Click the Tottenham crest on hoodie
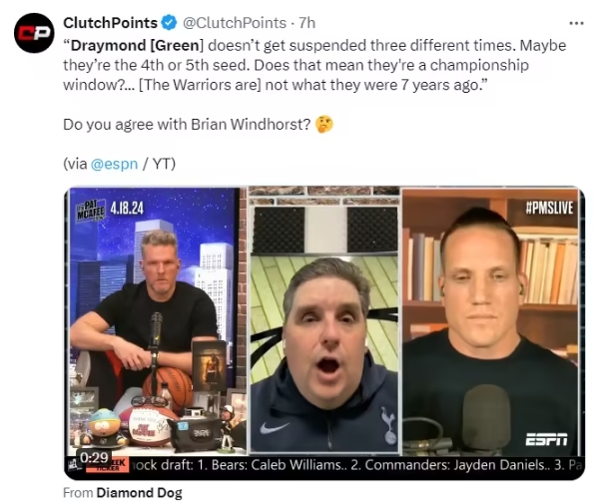 [x=388, y=424]
